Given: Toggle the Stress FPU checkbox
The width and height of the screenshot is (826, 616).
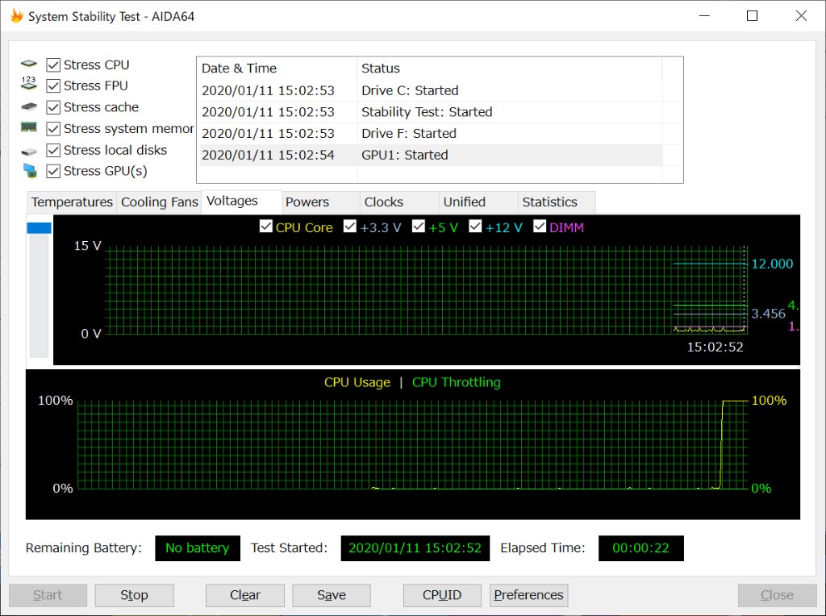Looking at the screenshot, I should click(x=53, y=85).
